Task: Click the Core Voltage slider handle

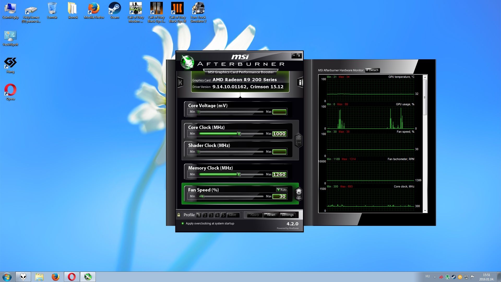Action: click(x=199, y=112)
